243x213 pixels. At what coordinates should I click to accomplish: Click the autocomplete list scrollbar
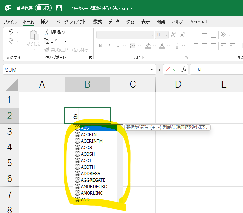pos(120,147)
